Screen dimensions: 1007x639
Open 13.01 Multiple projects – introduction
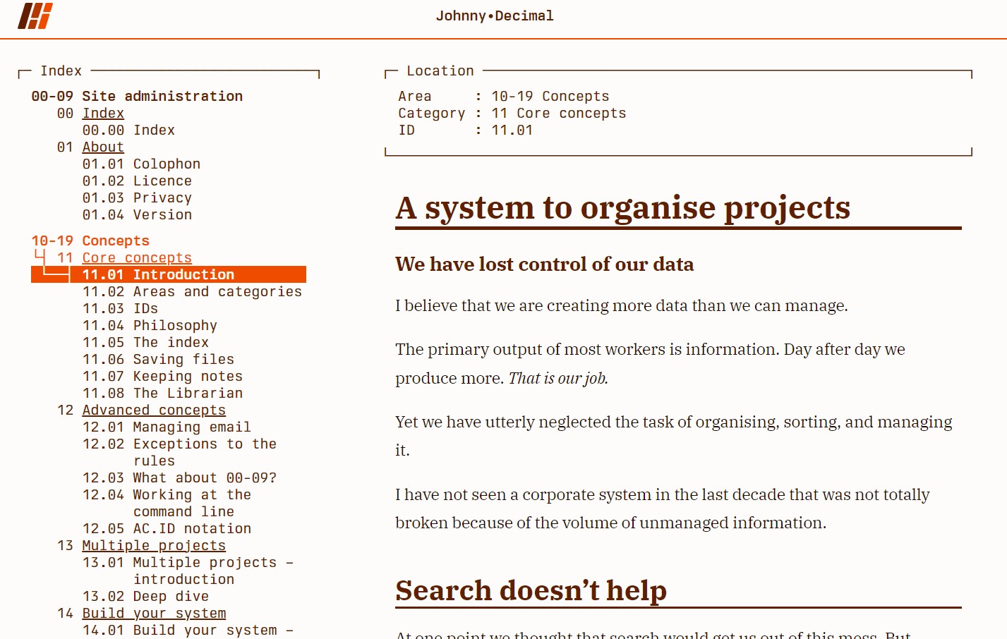188,571
